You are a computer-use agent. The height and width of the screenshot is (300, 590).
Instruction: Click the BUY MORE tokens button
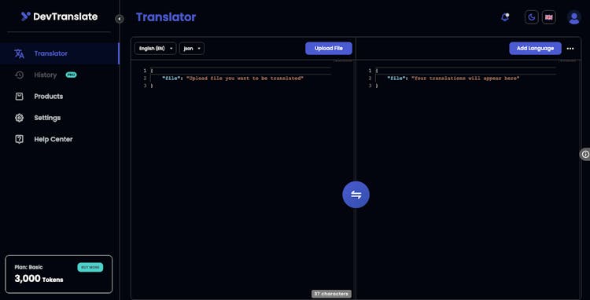(x=90, y=267)
